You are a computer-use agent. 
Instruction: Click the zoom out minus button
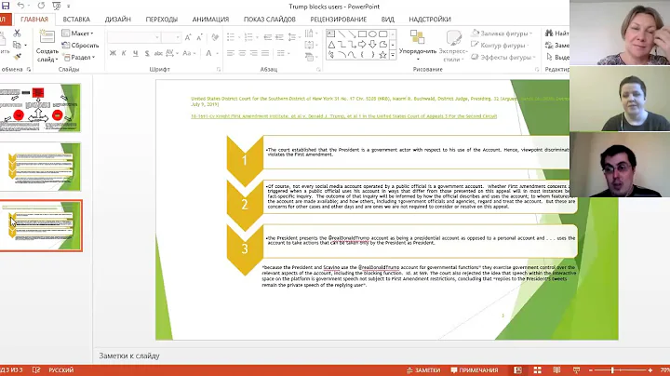tap(591, 370)
